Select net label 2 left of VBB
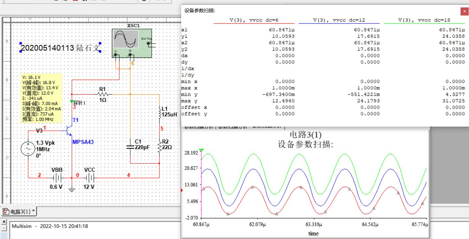Viewport: 469px width, 239px height. 40,175
